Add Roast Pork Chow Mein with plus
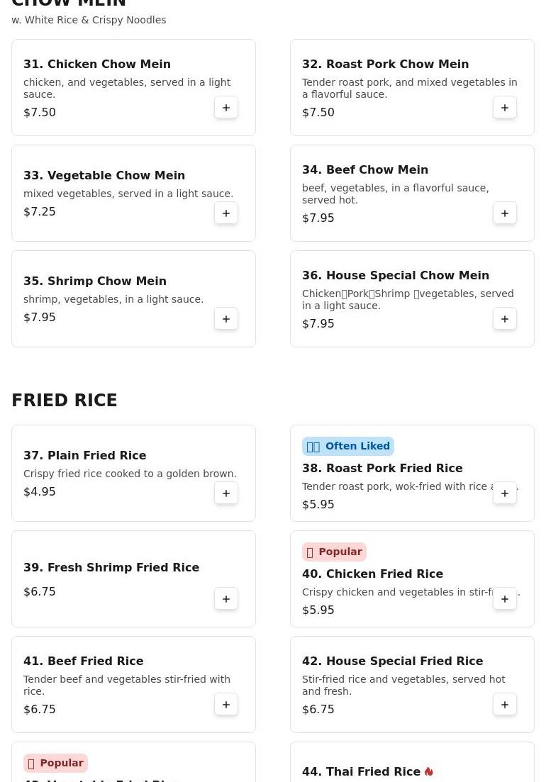Screen dimensions: 546x782 (505, 108)
